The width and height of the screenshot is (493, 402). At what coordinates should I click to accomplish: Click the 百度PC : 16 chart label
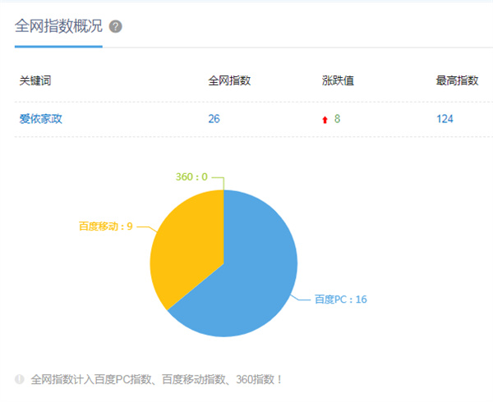click(x=341, y=299)
